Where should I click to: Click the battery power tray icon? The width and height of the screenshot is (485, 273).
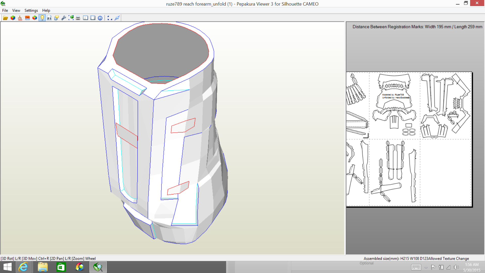pyautogui.click(x=441, y=267)
